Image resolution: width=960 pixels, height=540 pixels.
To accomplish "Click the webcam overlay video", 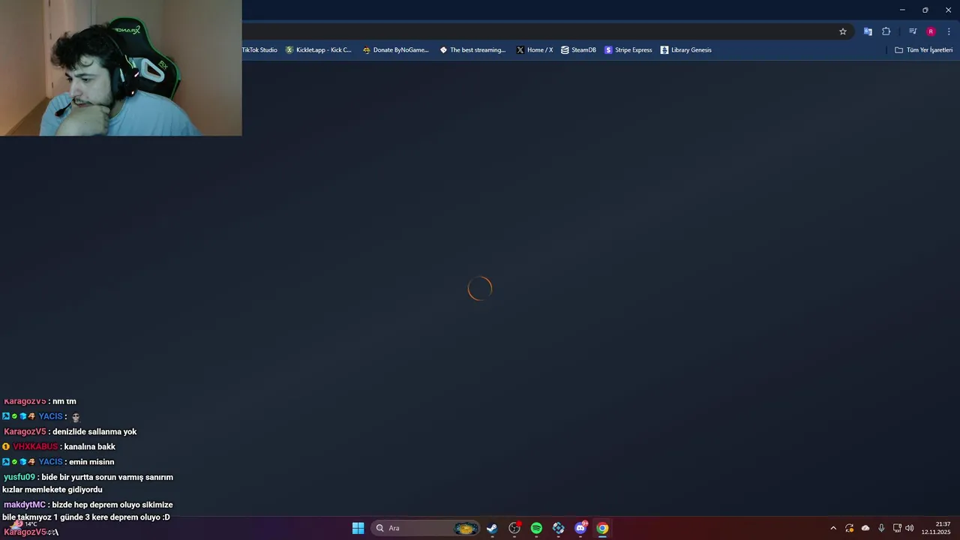I will 121,67.
